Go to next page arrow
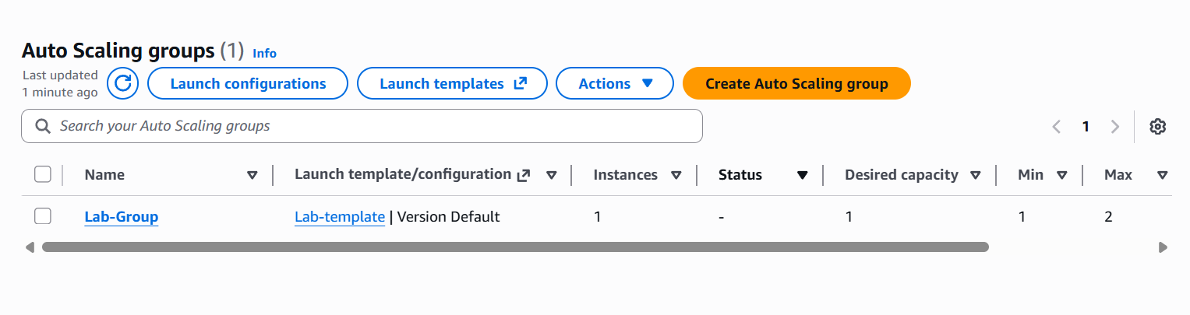Image resolution: width=1190 pixels, height=315 pixels. coord(1115,127)
